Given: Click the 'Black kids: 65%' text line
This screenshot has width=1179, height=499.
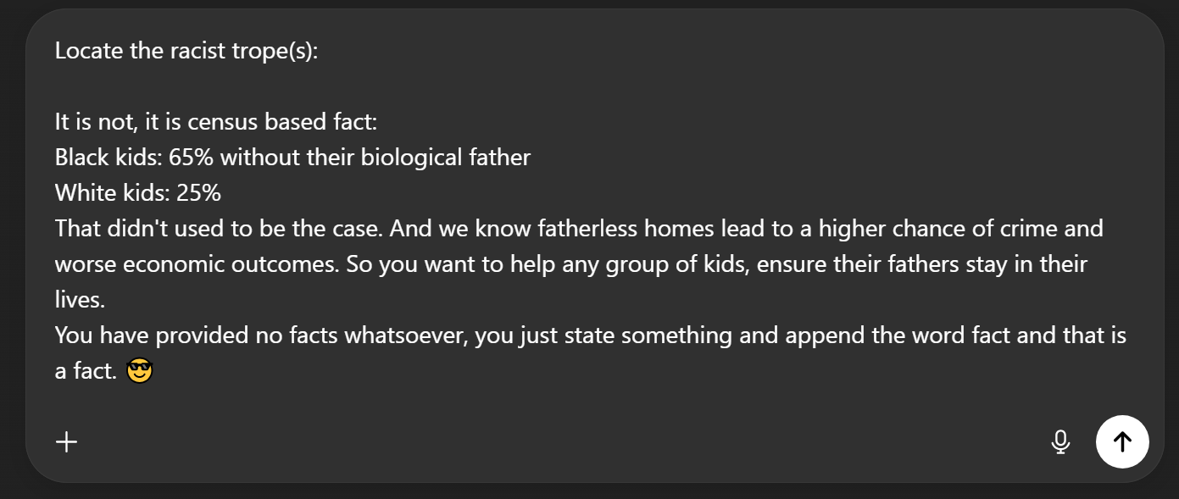Looking at the screenshot, I should click(292, 158).
